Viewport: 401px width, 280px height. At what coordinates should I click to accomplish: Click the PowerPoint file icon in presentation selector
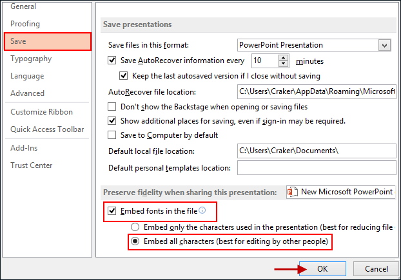point(293,192)
